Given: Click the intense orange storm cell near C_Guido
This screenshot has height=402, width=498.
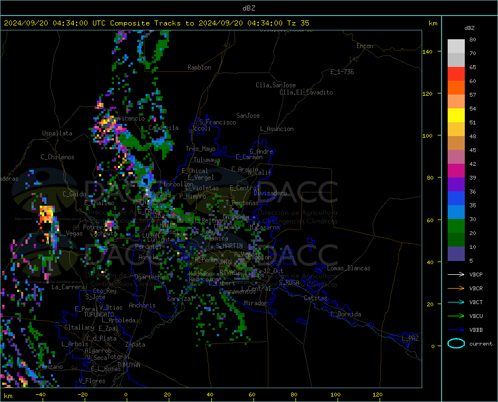Looking at the screenshot, I should (x=46, y=215).
